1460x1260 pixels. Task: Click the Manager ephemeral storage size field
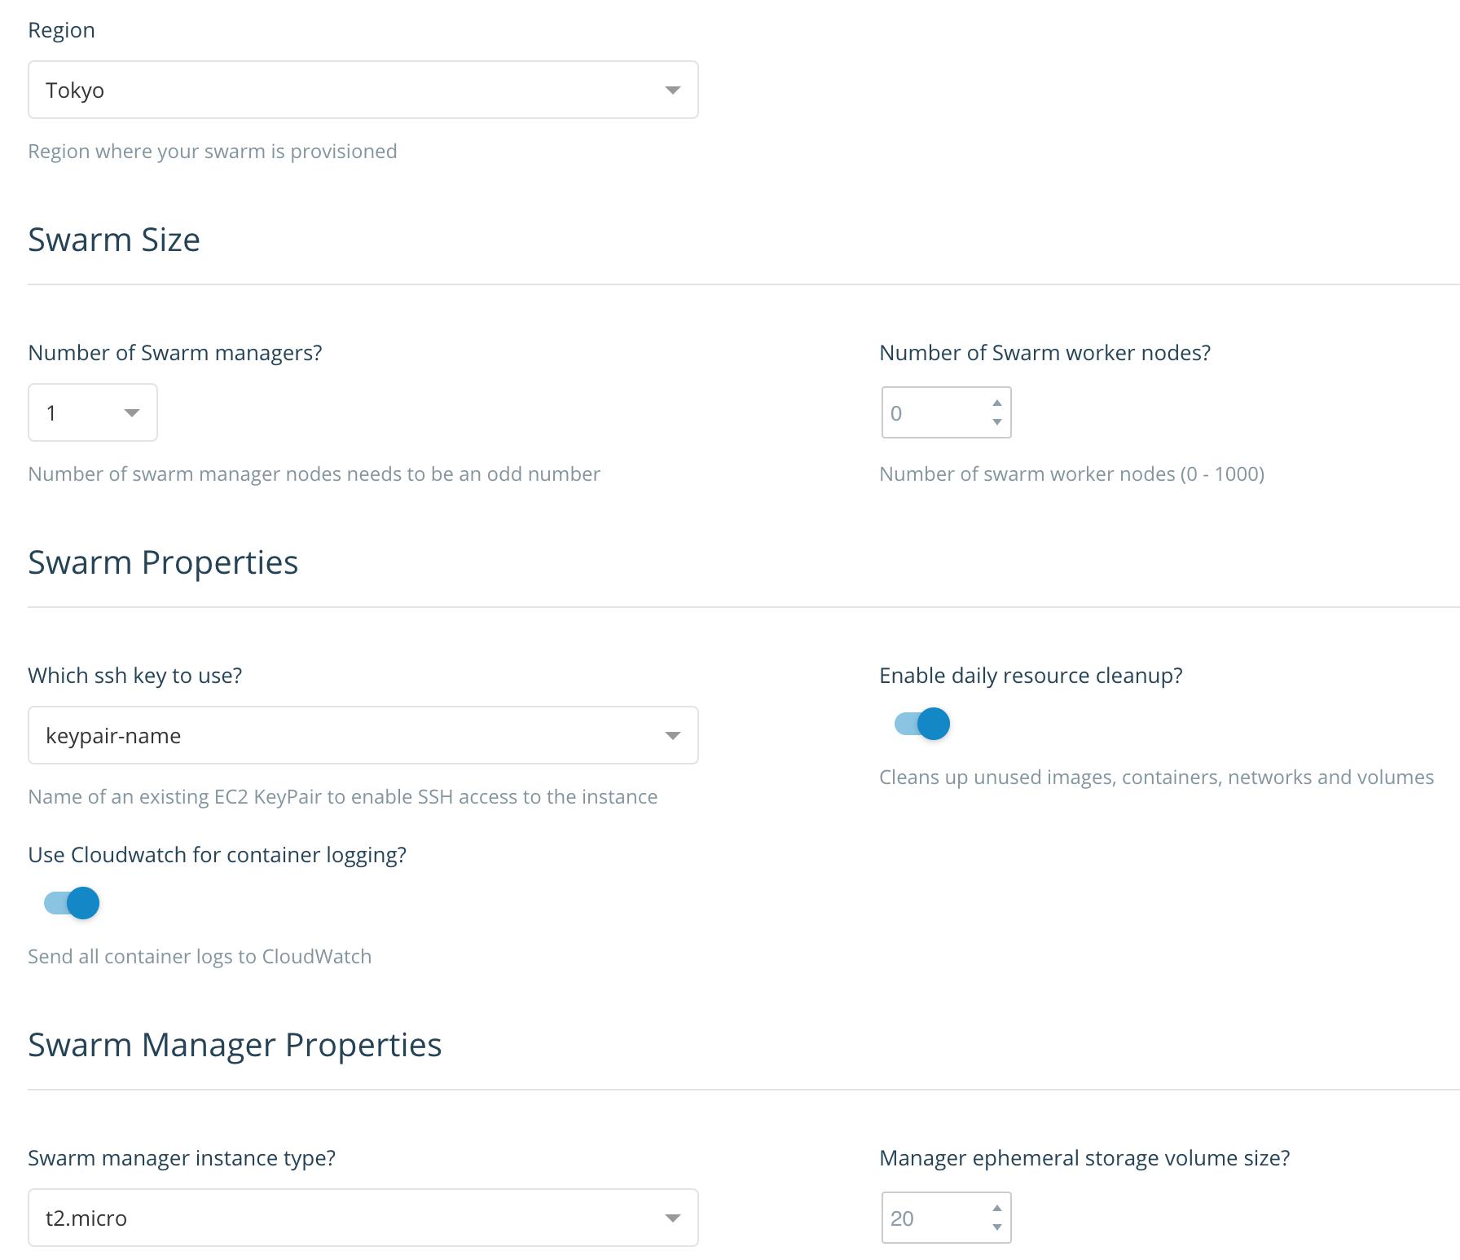[x=946, y=1218]
